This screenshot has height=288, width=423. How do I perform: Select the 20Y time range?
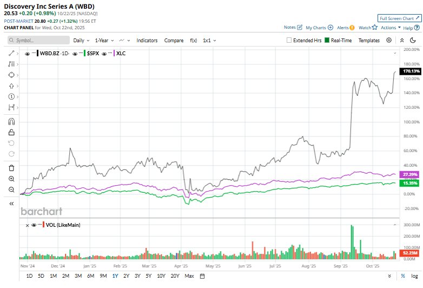click(x=175, y=276)
